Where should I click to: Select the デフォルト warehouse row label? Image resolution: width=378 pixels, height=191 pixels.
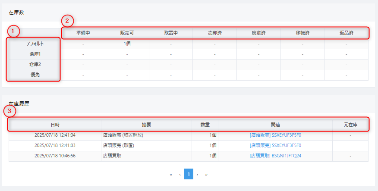point(34,44)
